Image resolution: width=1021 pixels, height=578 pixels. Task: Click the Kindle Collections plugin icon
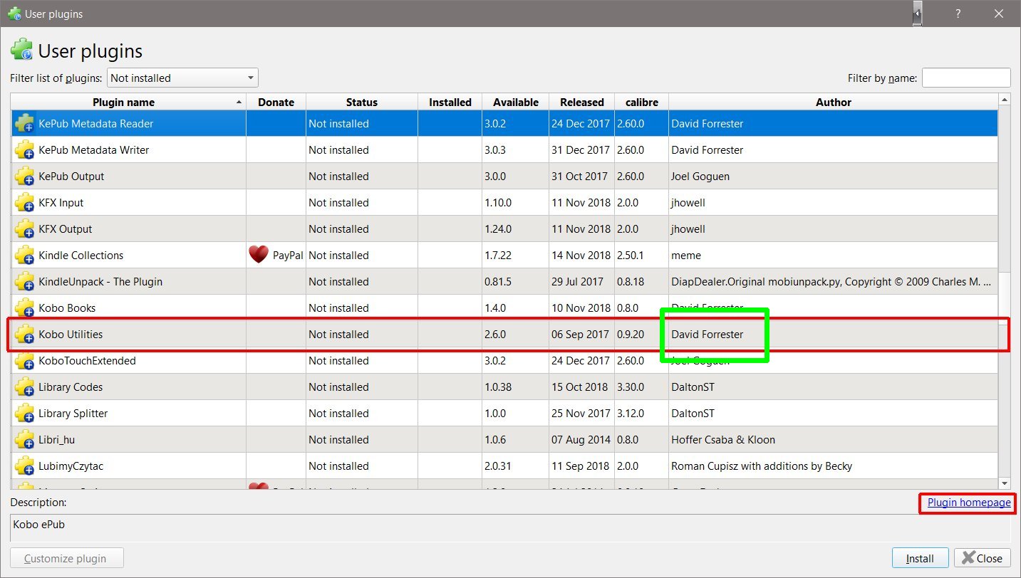point(24,255)
